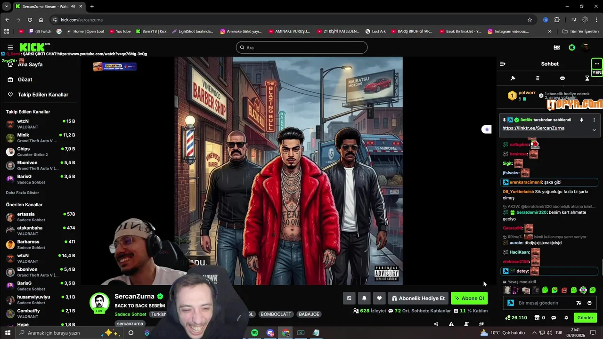
Task: Open ertassla recommended channel
Action: (x=41, y=217)
